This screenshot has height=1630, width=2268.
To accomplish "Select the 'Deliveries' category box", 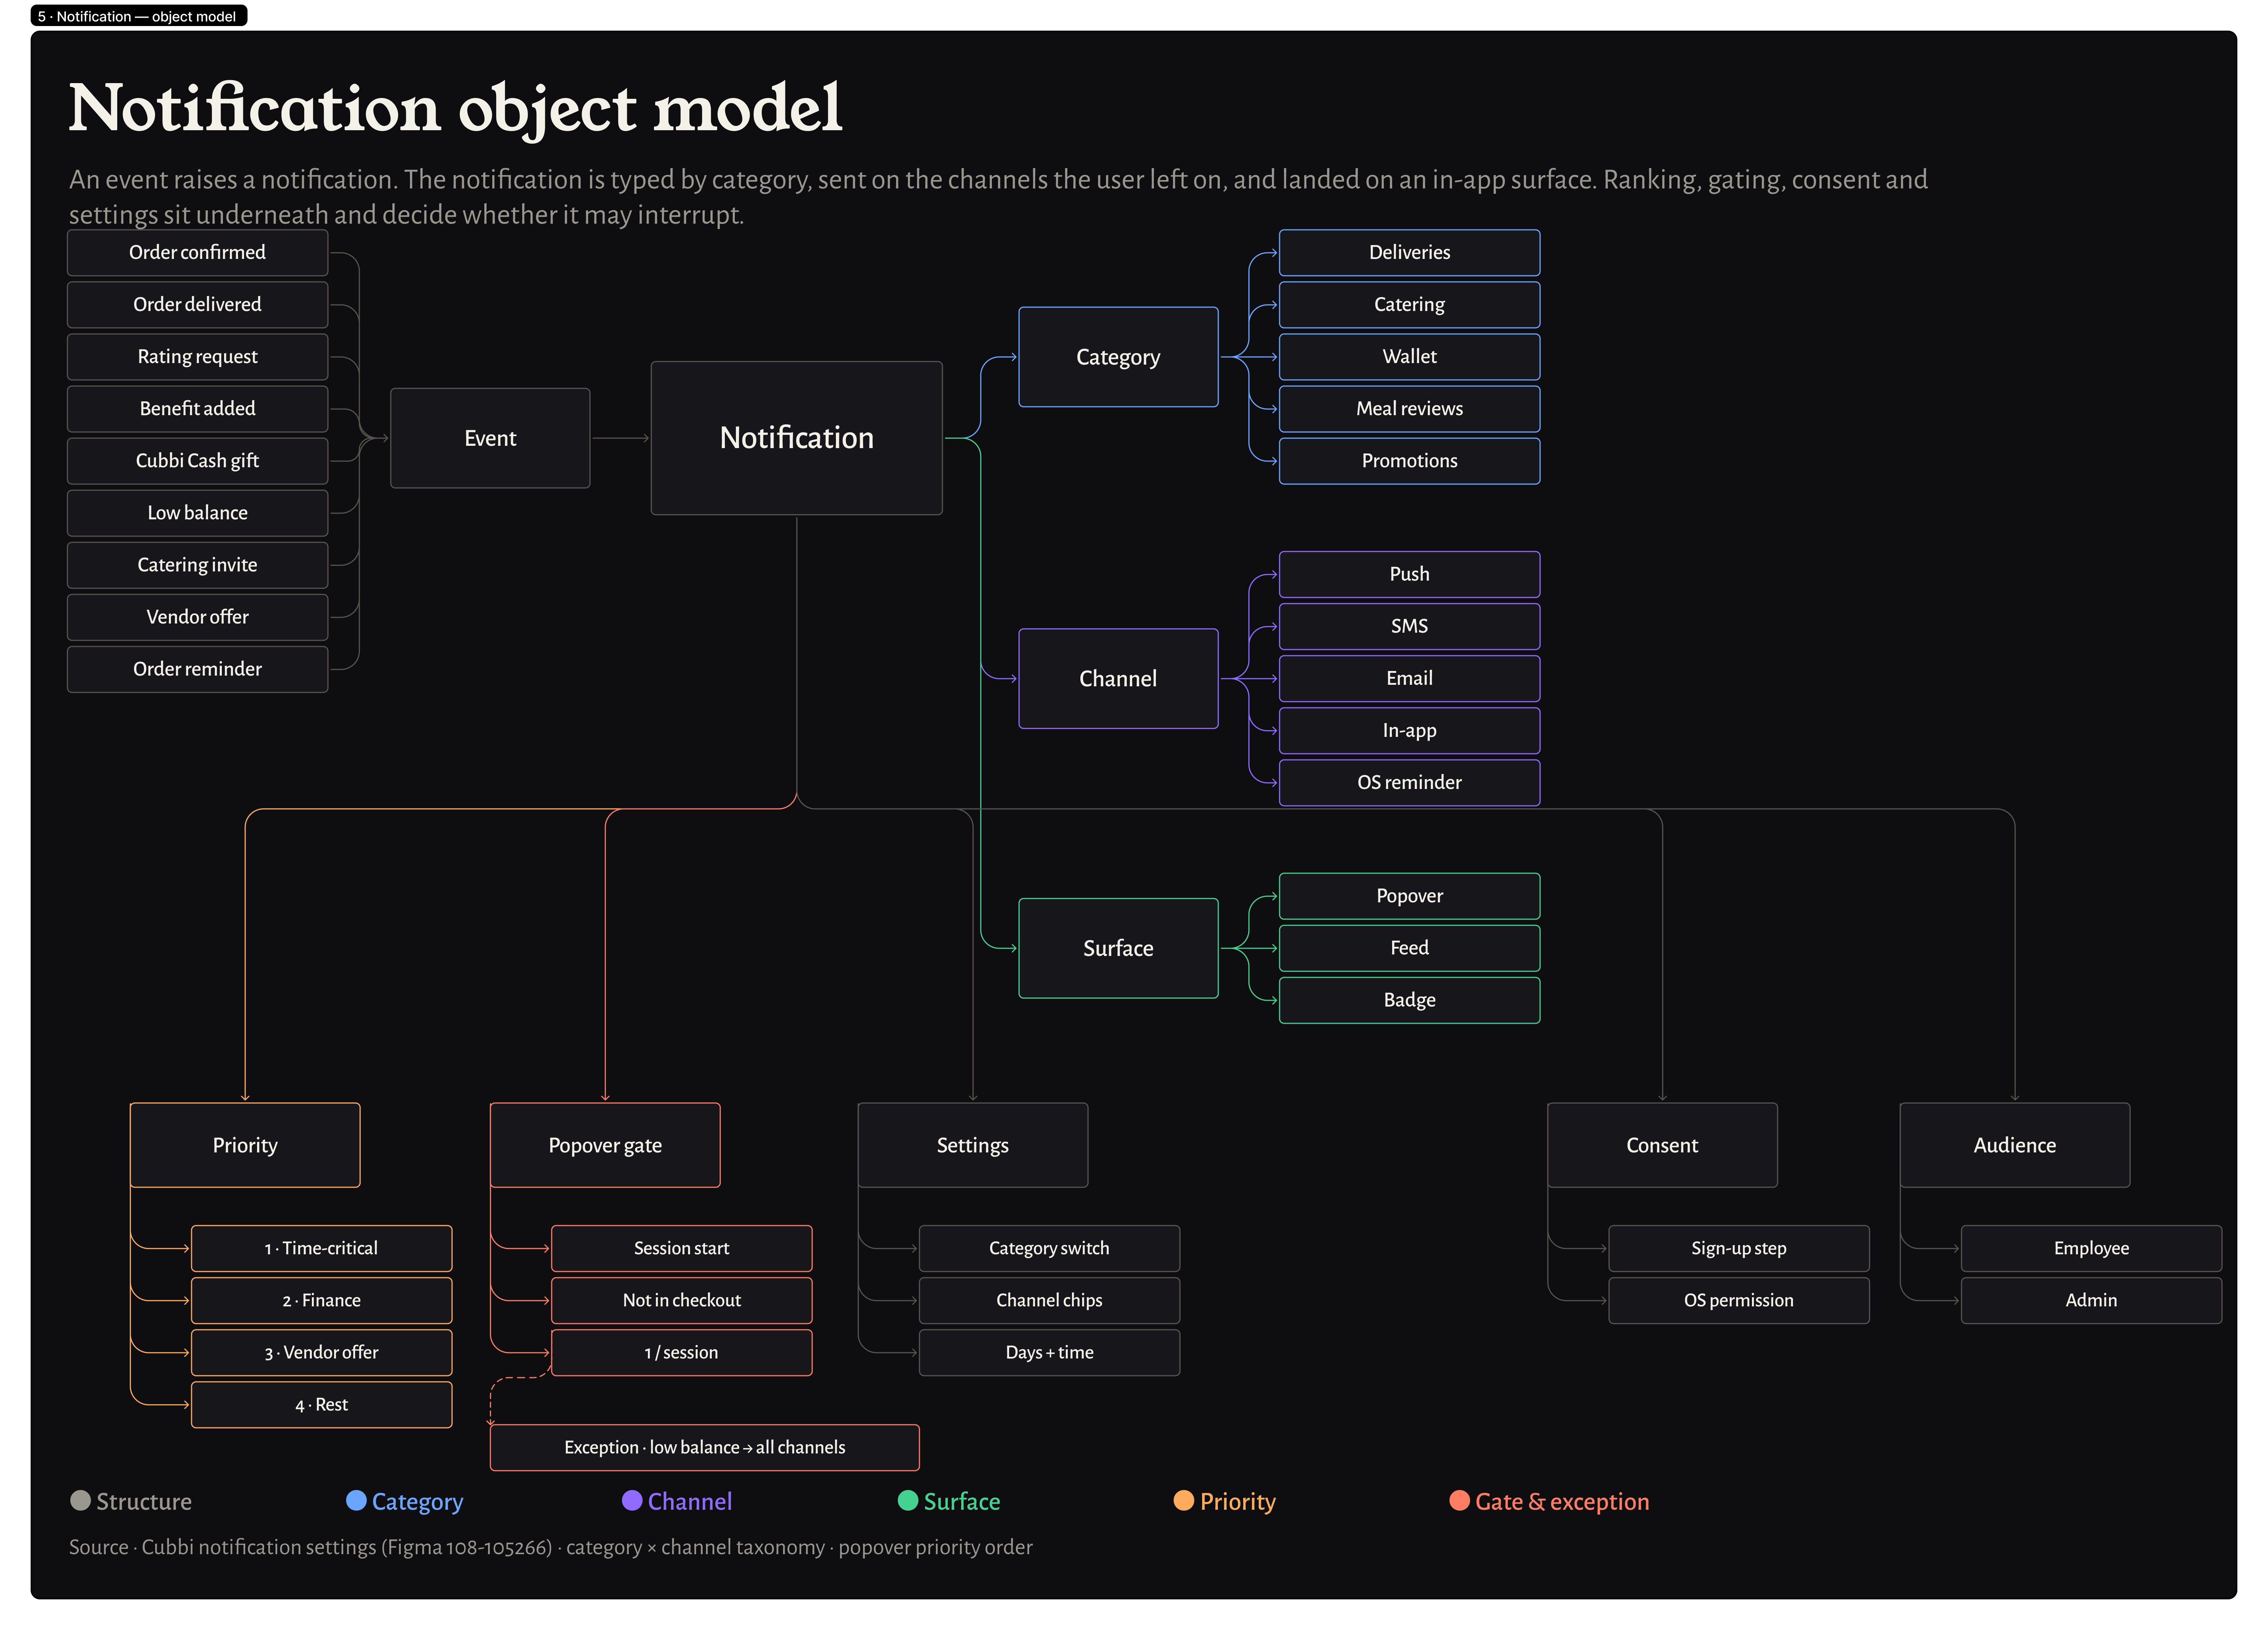I will 1409,253.
